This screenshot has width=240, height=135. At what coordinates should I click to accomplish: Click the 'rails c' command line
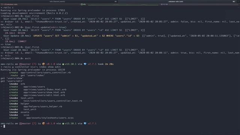tap(7, 7)
